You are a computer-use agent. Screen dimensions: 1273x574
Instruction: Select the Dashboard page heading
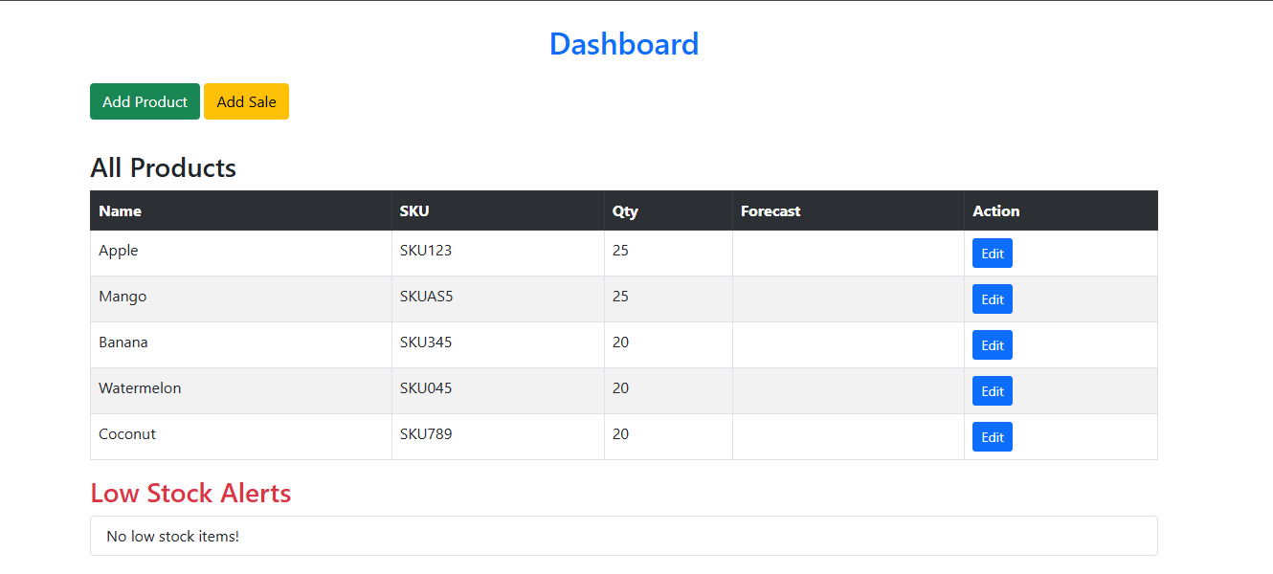(x=624, y=44)
